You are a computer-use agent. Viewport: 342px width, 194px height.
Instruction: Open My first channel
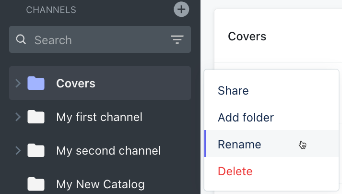point(99,117)
